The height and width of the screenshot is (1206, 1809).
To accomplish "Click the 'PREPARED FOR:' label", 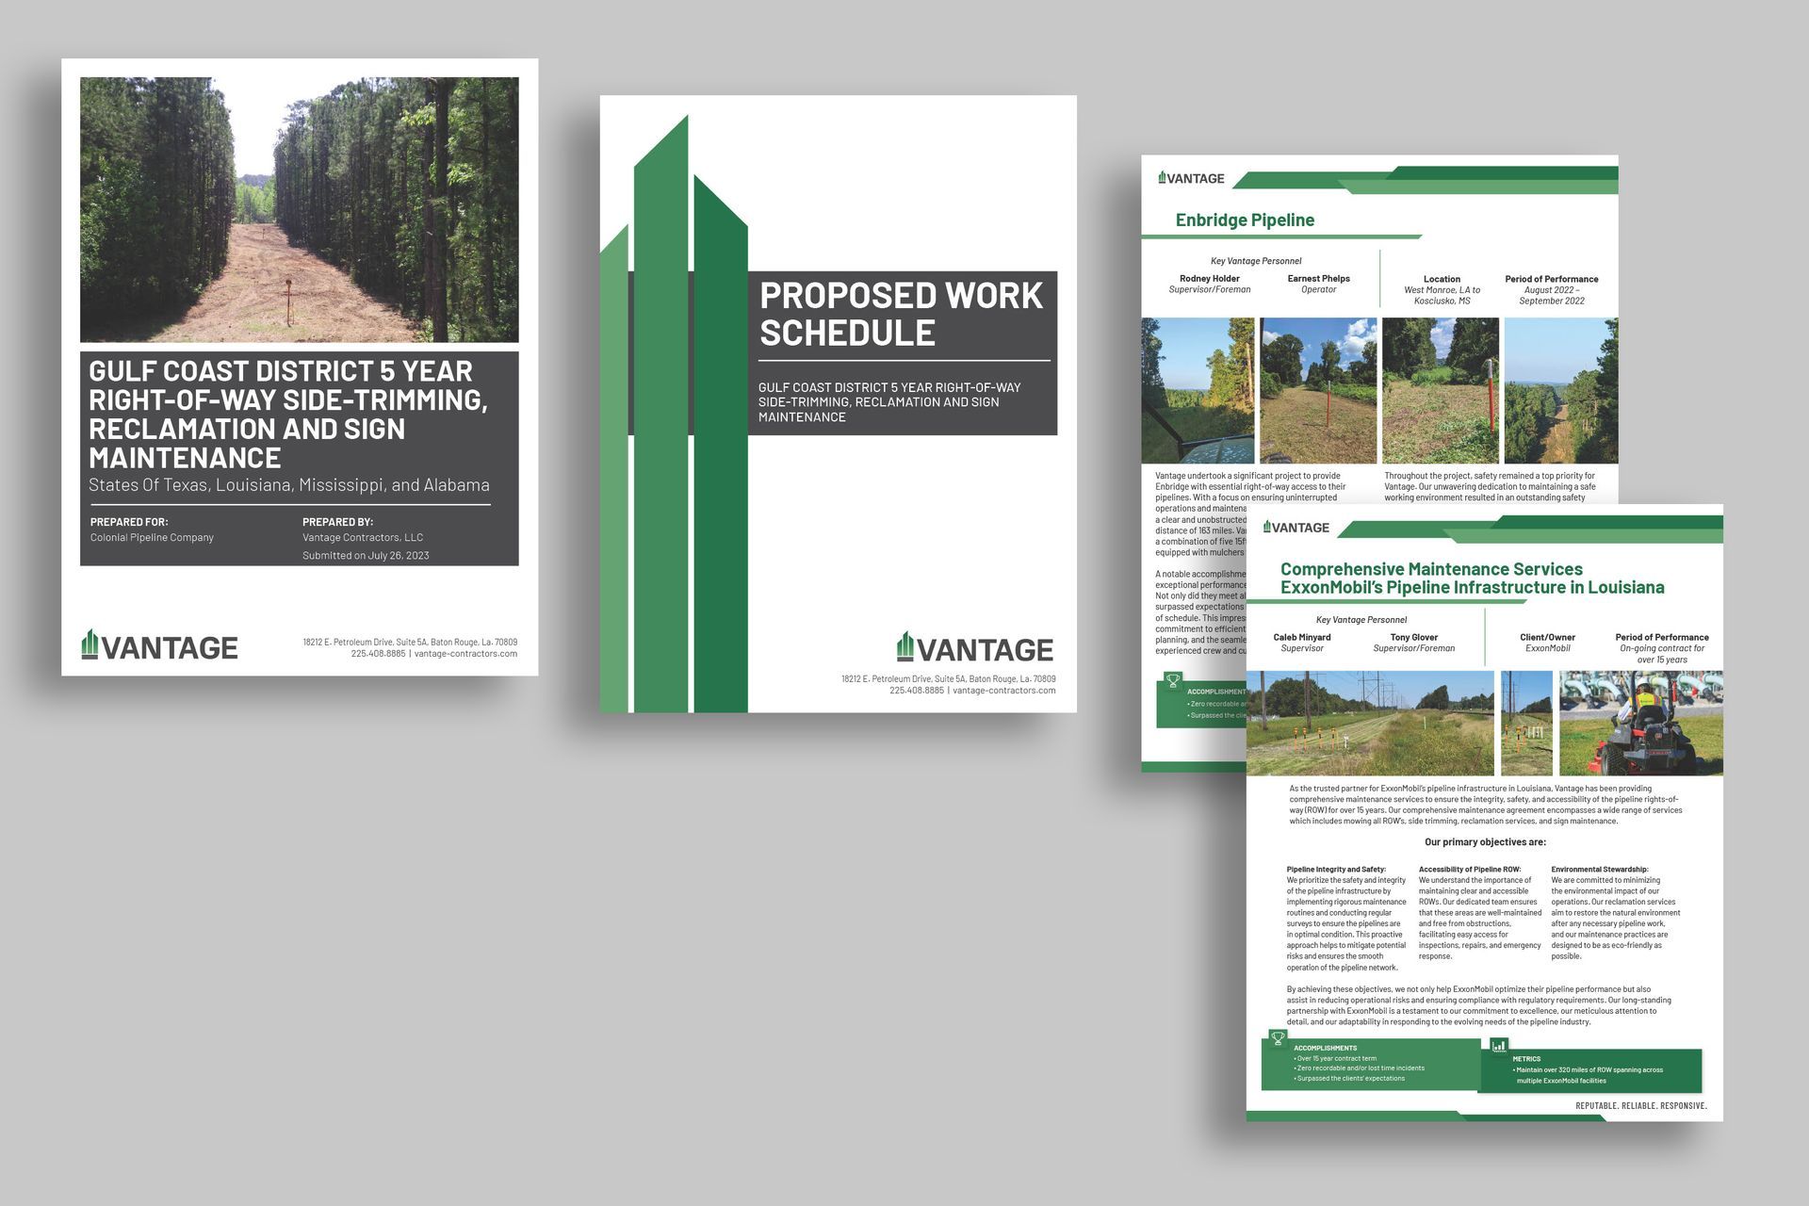I will [x=129, y=522].
